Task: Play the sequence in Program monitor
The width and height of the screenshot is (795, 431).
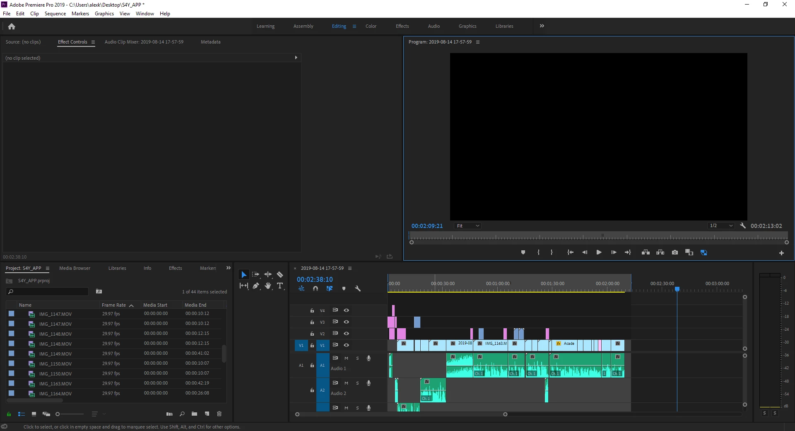Action: [599, 252]
